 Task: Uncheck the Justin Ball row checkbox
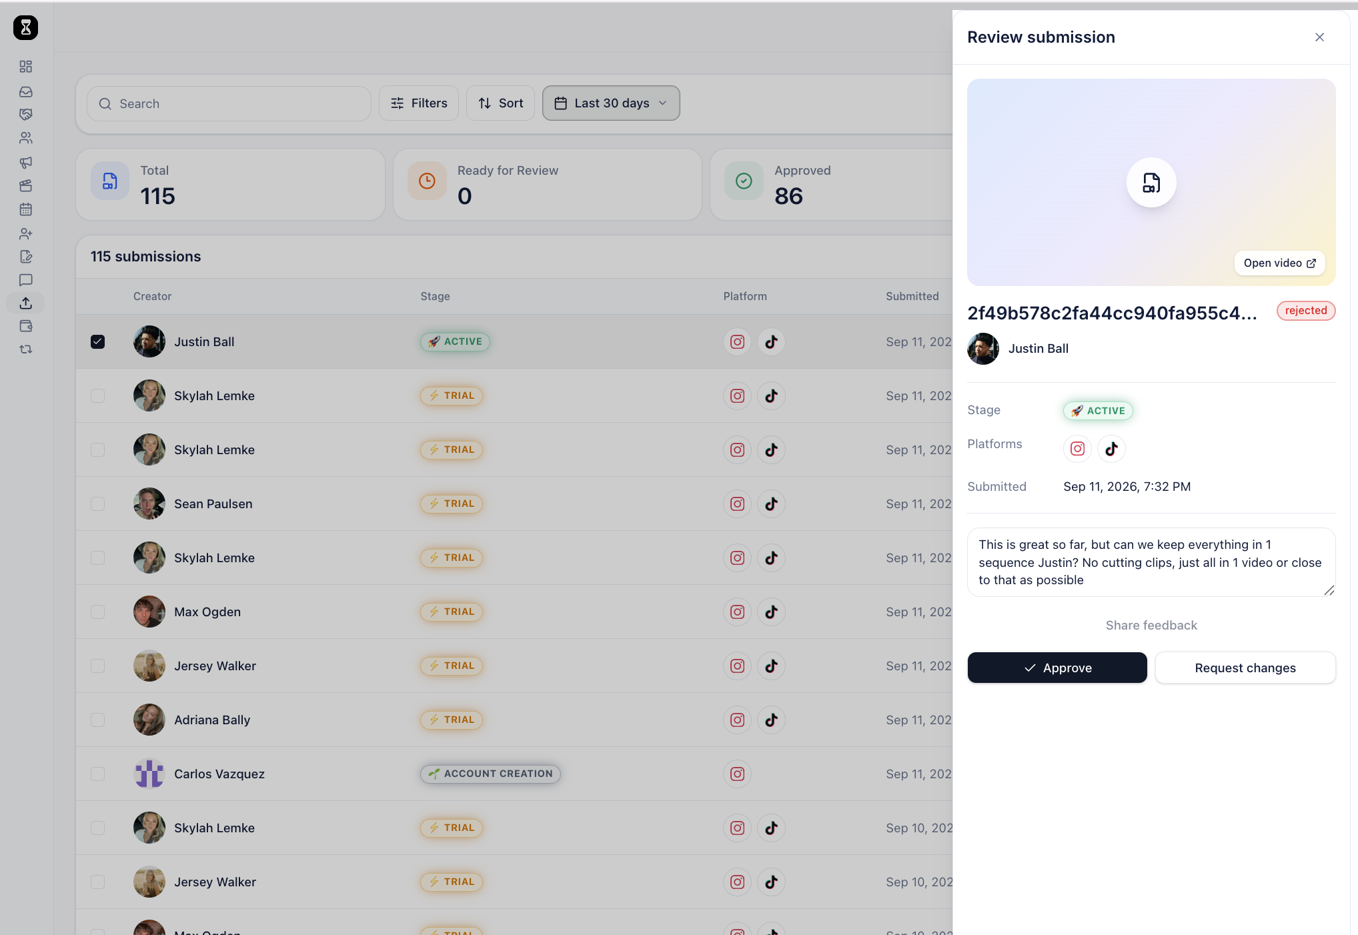(x=98, y=341)
